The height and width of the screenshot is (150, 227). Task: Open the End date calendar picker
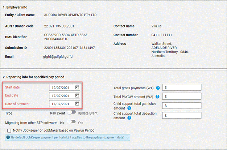point(77,95)
